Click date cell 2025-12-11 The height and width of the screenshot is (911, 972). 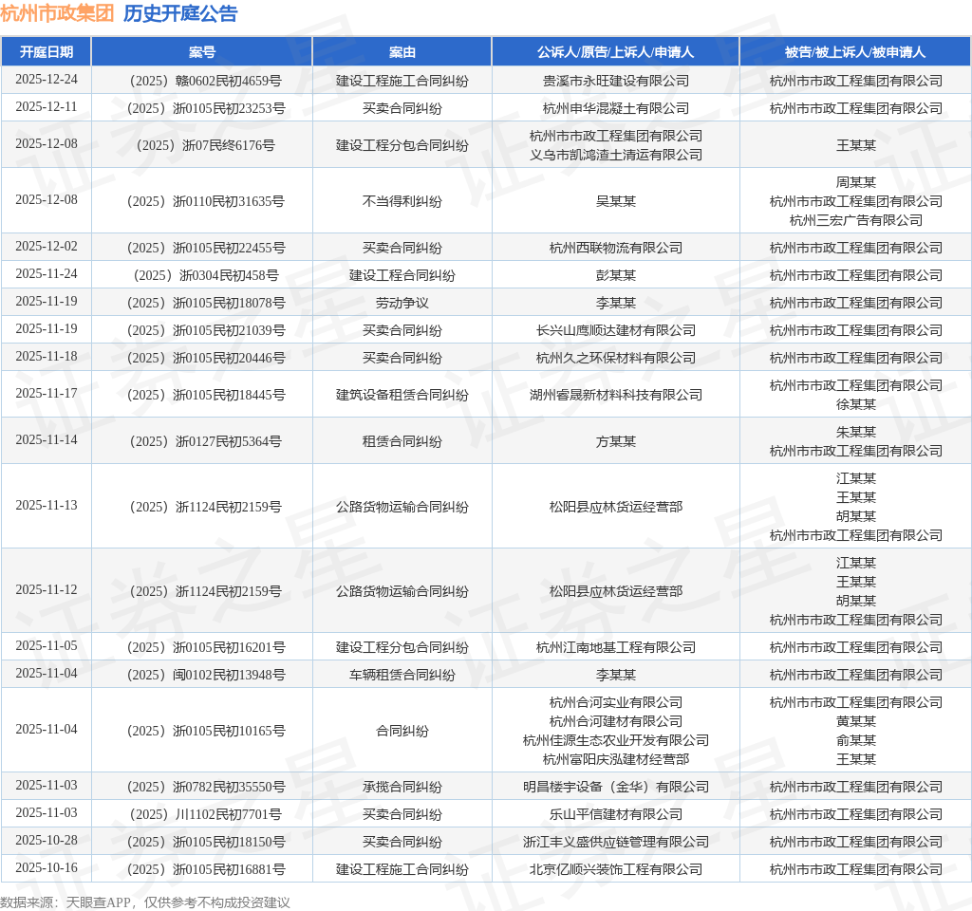pyautogui.click(x=47, y=106)
